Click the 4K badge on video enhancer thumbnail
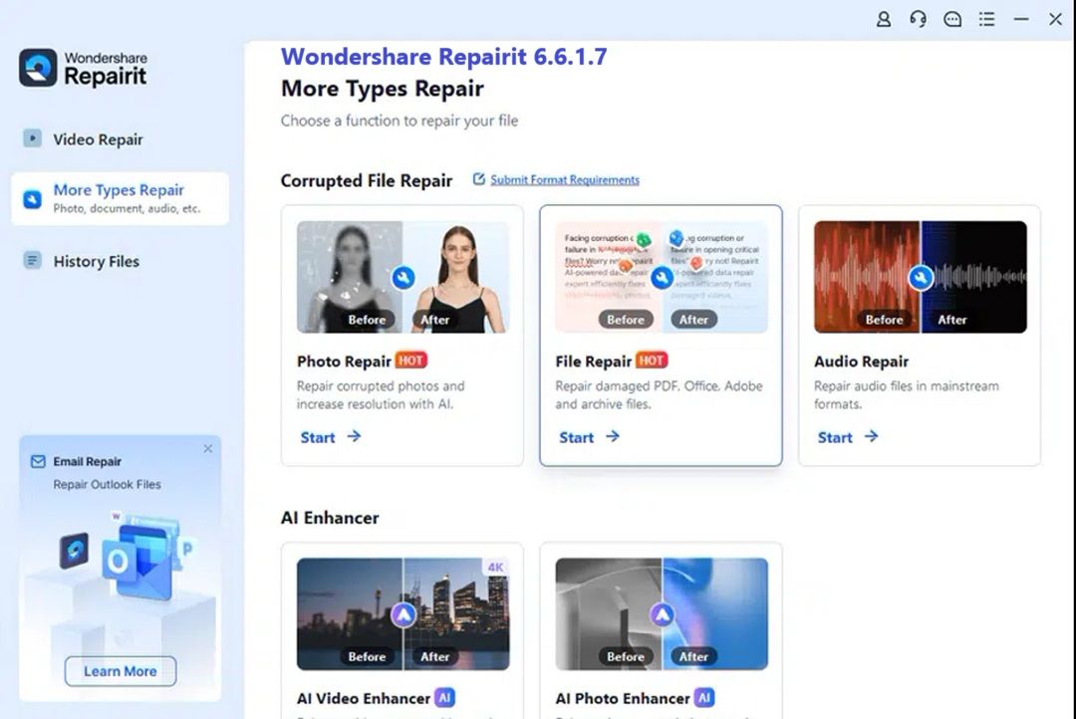Screen dimensions: 1076x719 pos(495,568)
